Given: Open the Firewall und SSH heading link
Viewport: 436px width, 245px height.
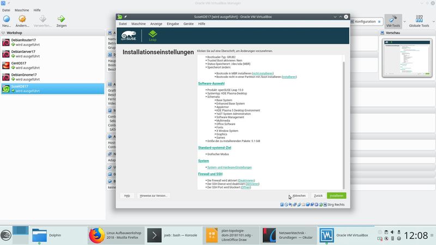Looking at the screenshot, I should click(210, 174).
